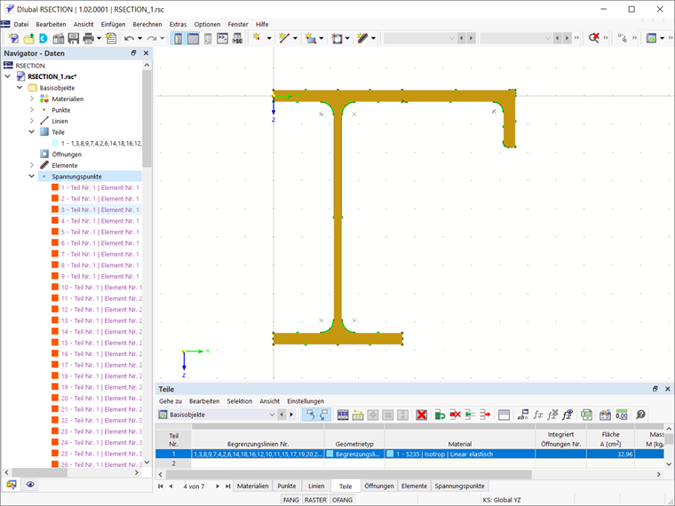The height and width of the screenshot is (506, 675).
Task: Click the eye views icon below the navigator
Action: tap(30, 485)
